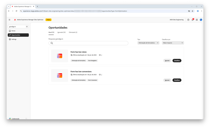Click the comments icon on the low conversions card
The image size is (210, 128).
[x=100, y=75]
